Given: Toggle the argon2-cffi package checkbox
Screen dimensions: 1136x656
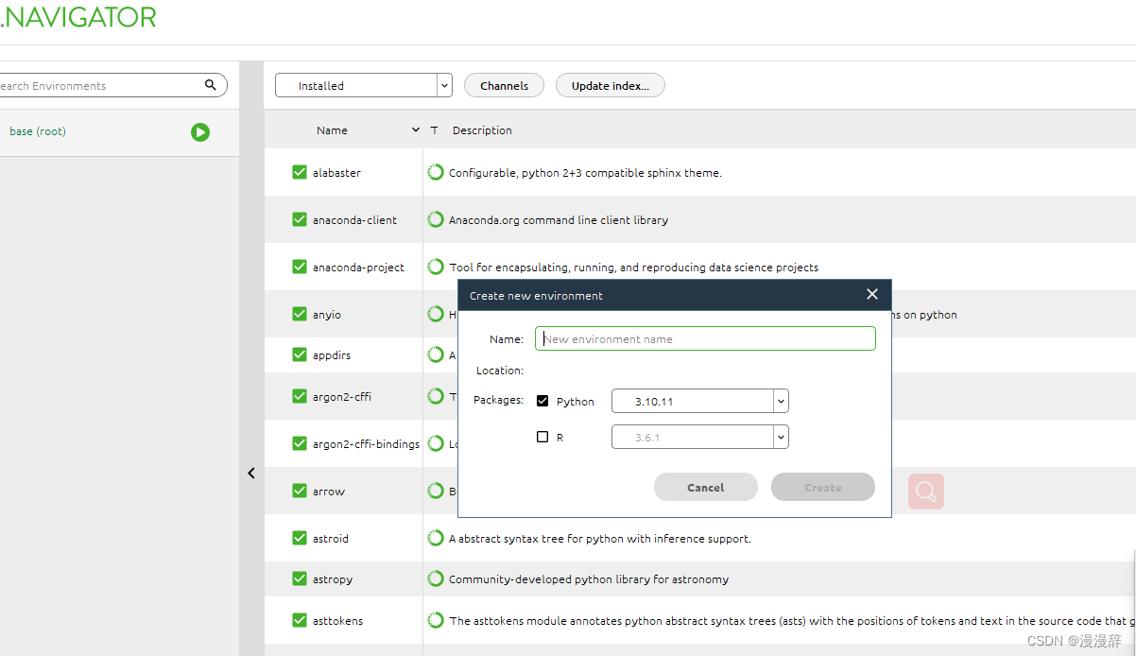Looking at the screenshot, I should tap(300, 396).
